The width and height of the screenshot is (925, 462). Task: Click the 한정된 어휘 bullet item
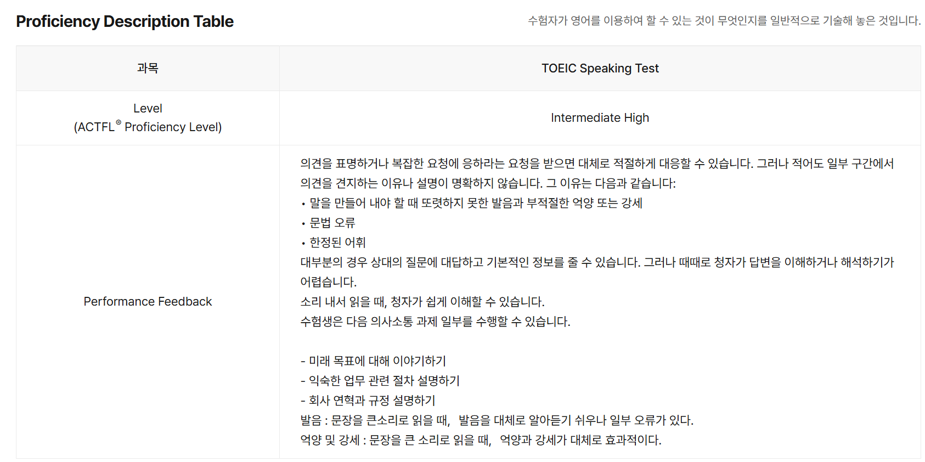[x=337, y=243]
